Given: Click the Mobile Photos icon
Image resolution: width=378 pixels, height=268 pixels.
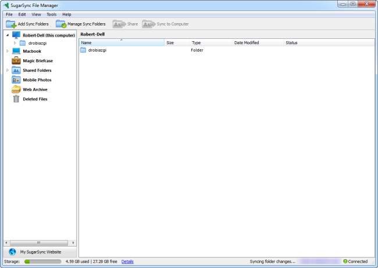Looking at the screenshot, I should coord(16,80).
